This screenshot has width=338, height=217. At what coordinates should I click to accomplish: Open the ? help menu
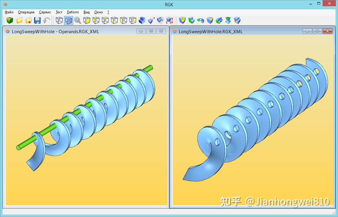point(108,12)
